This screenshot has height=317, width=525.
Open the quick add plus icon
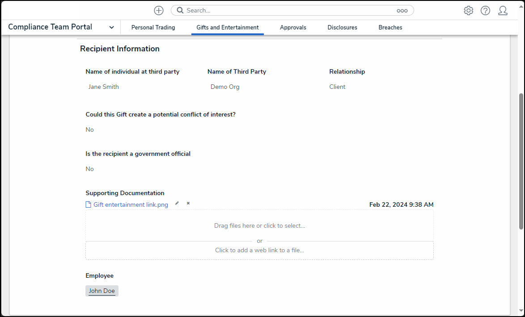(x=158, y=10)
